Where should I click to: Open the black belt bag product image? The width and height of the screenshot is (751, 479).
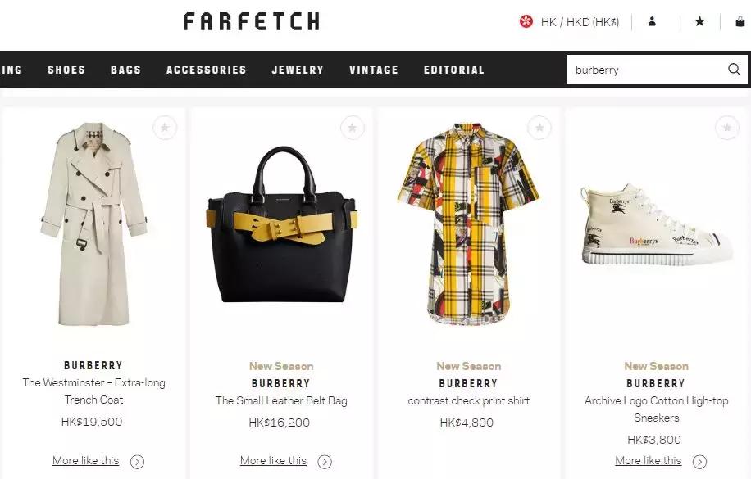(x=282, y=225)
